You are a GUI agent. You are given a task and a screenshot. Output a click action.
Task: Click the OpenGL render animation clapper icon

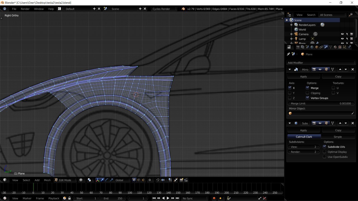(x=186, y=180)
